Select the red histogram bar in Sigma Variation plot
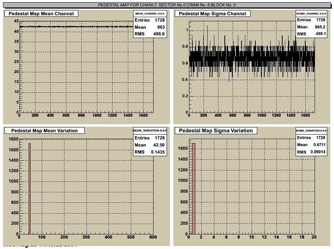Viewport: 334px width, 249px height. (193, 189)
